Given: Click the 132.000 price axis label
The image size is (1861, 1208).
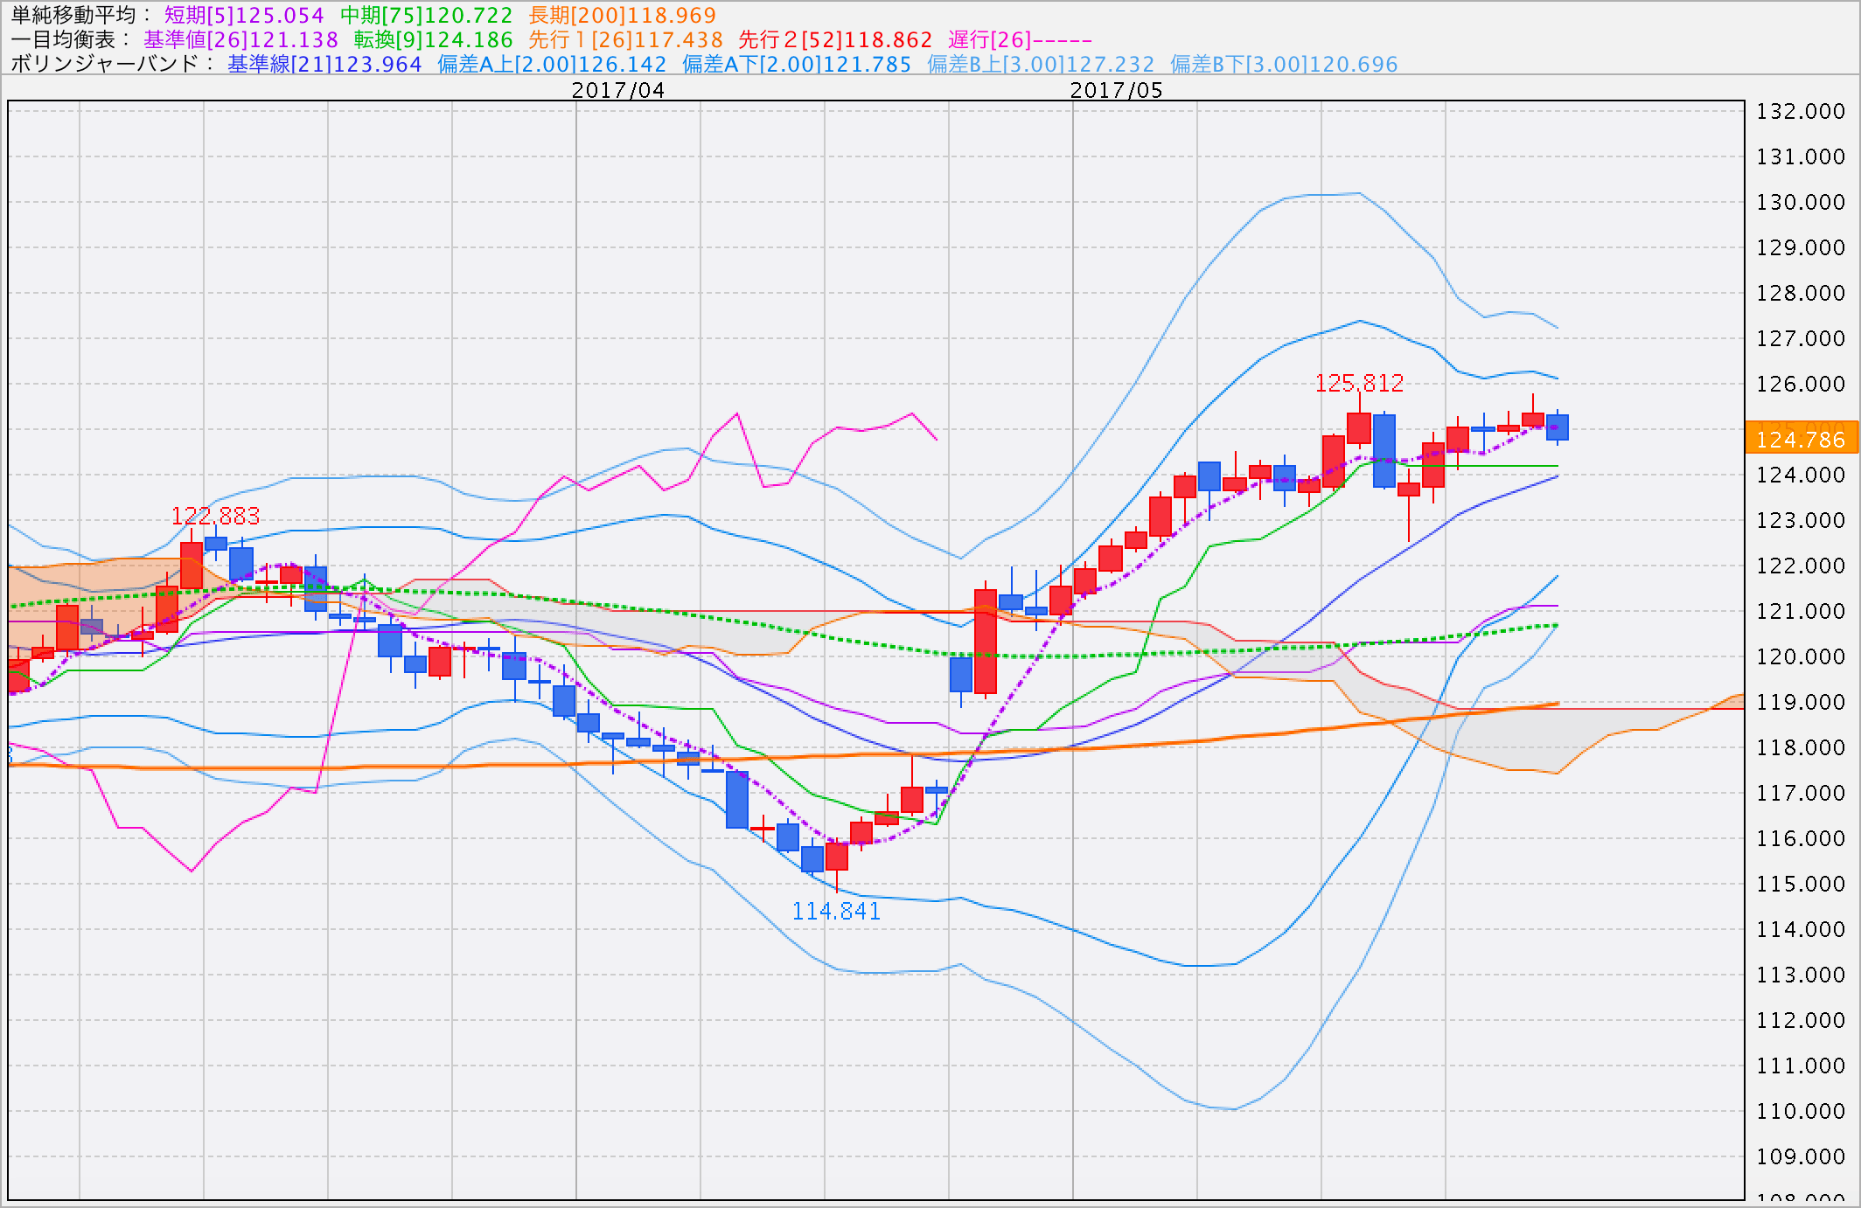Looking at the screenshot, I should click(x=1801, y=111).
